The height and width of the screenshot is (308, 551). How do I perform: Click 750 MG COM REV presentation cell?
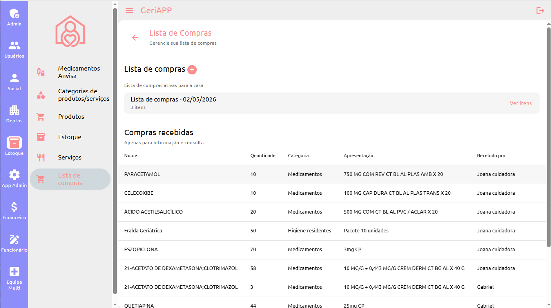(393, 174)
